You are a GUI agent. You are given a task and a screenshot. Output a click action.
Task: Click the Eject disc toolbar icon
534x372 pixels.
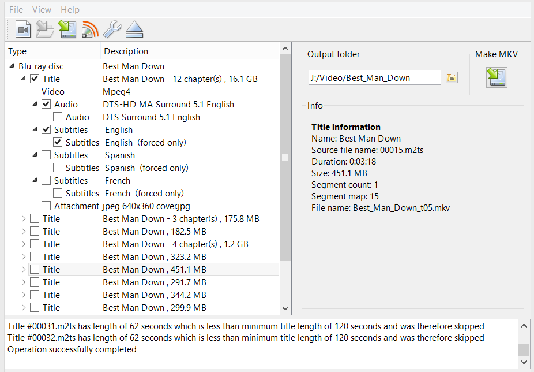(x=134, y=29)
